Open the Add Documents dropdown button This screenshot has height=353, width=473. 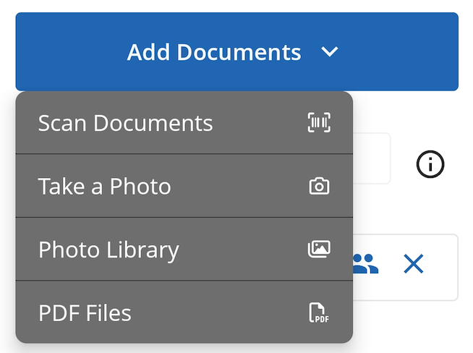pyautogui.click(x=236, y=51)
